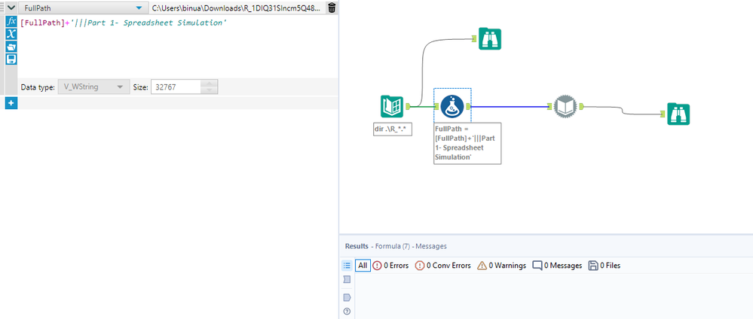Select the top Browse binoculars tool
Viewport: 753px width, 319px height.
(490, 39)
